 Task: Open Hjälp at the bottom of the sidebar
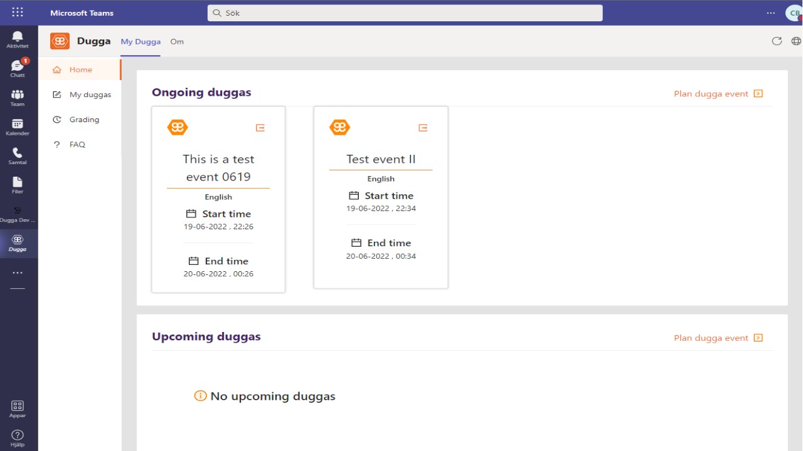tap(18, 438)
